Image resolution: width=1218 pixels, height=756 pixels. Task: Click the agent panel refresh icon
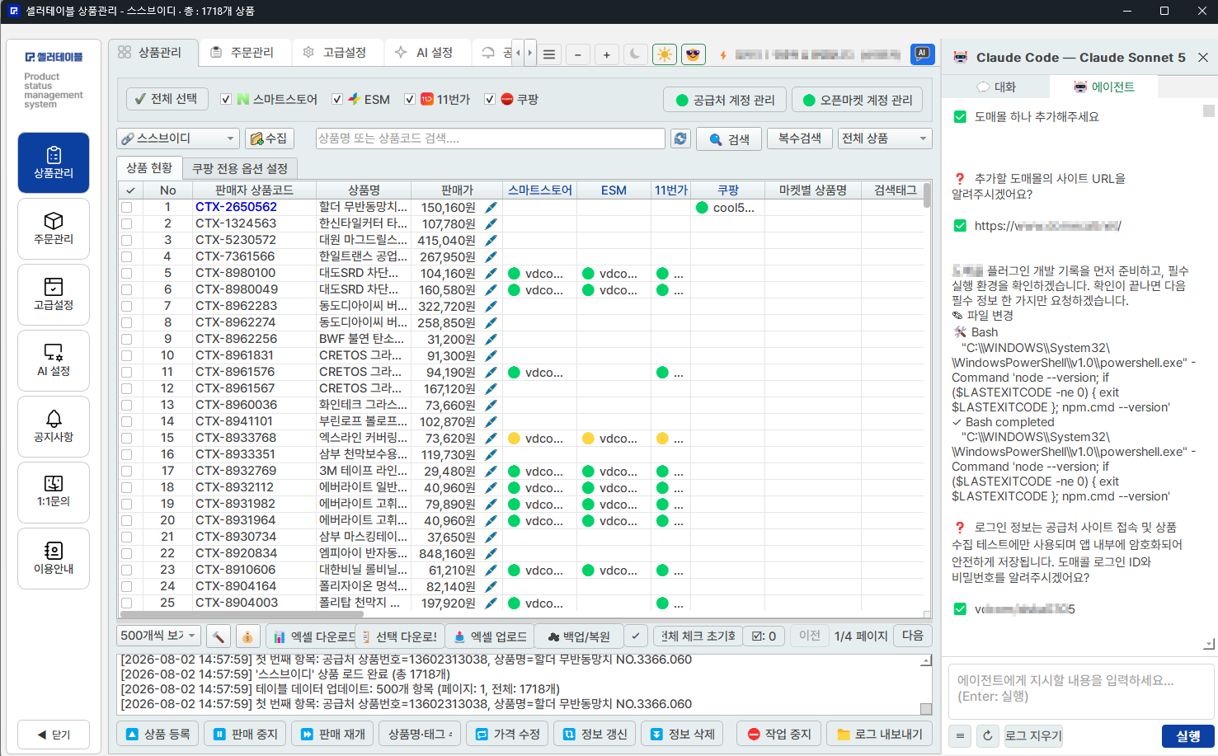987,735
